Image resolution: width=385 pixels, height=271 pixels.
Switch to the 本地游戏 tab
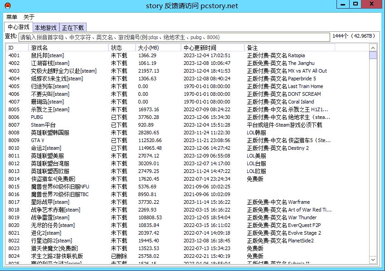click(46, 28)
